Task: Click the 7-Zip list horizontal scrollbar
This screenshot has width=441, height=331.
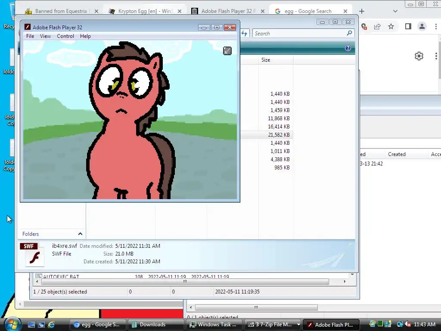Action: [185, 281]
